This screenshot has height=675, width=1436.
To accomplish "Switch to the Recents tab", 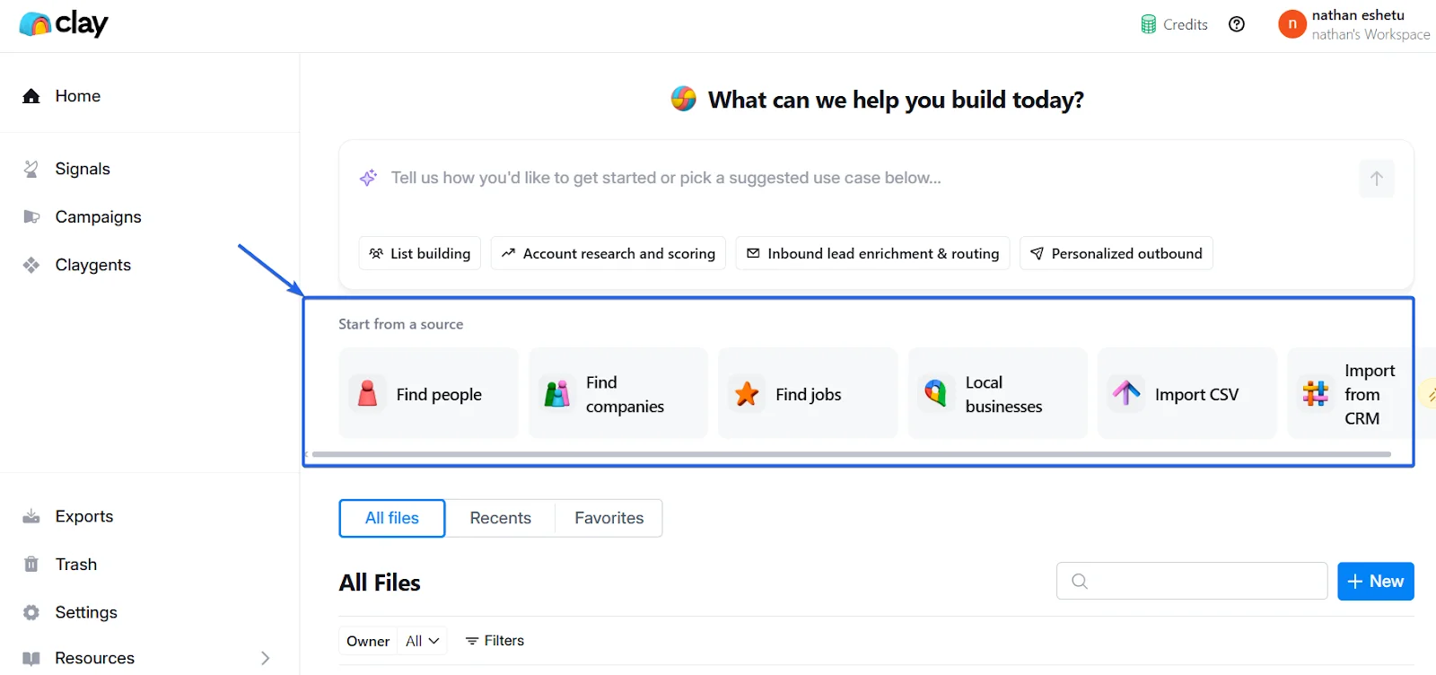I will 500,518.
